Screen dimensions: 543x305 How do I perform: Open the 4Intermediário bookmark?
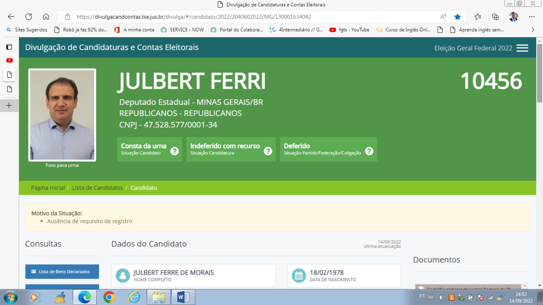coord(297,30)
